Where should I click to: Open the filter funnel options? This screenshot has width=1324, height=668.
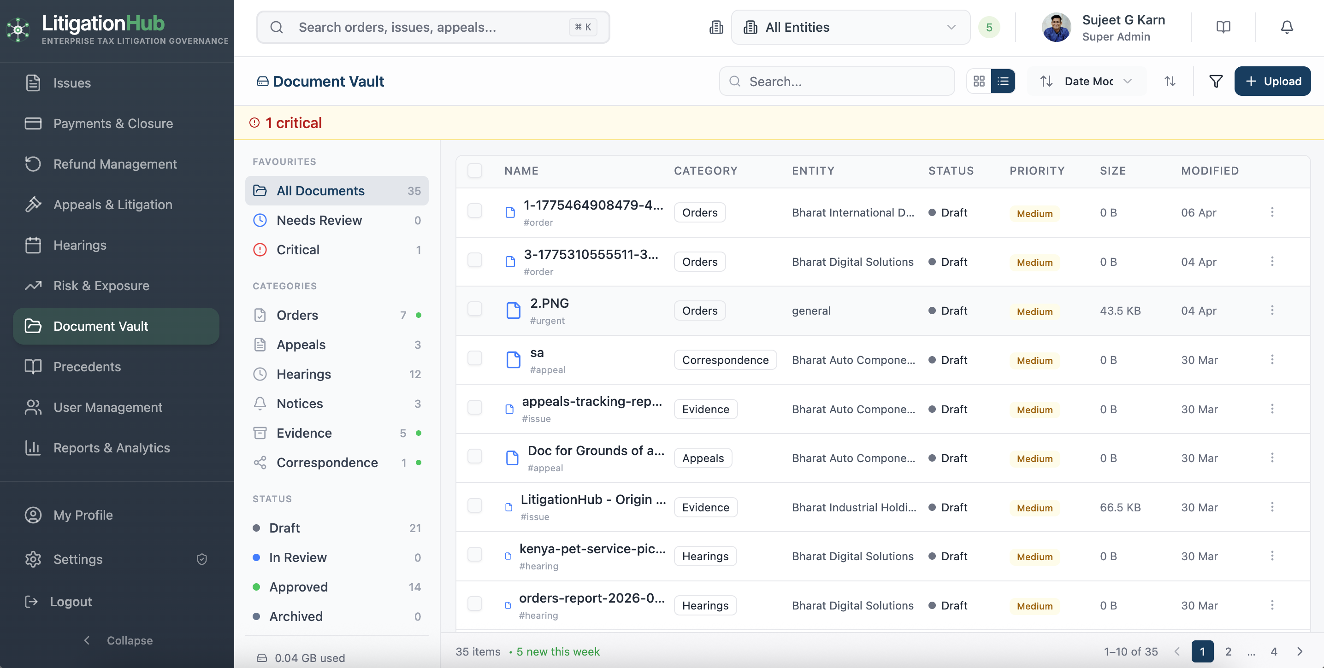click(1216, 81)
